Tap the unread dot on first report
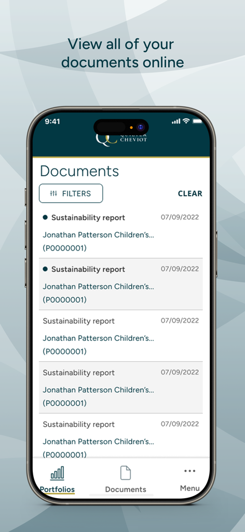This screenshot has width=245, height=532. (45, 218)
